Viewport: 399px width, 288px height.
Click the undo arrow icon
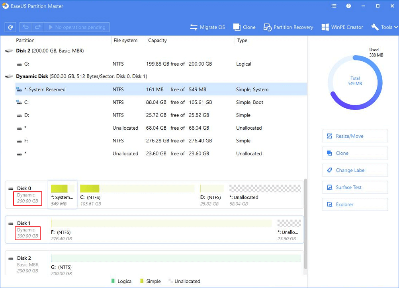26,27
